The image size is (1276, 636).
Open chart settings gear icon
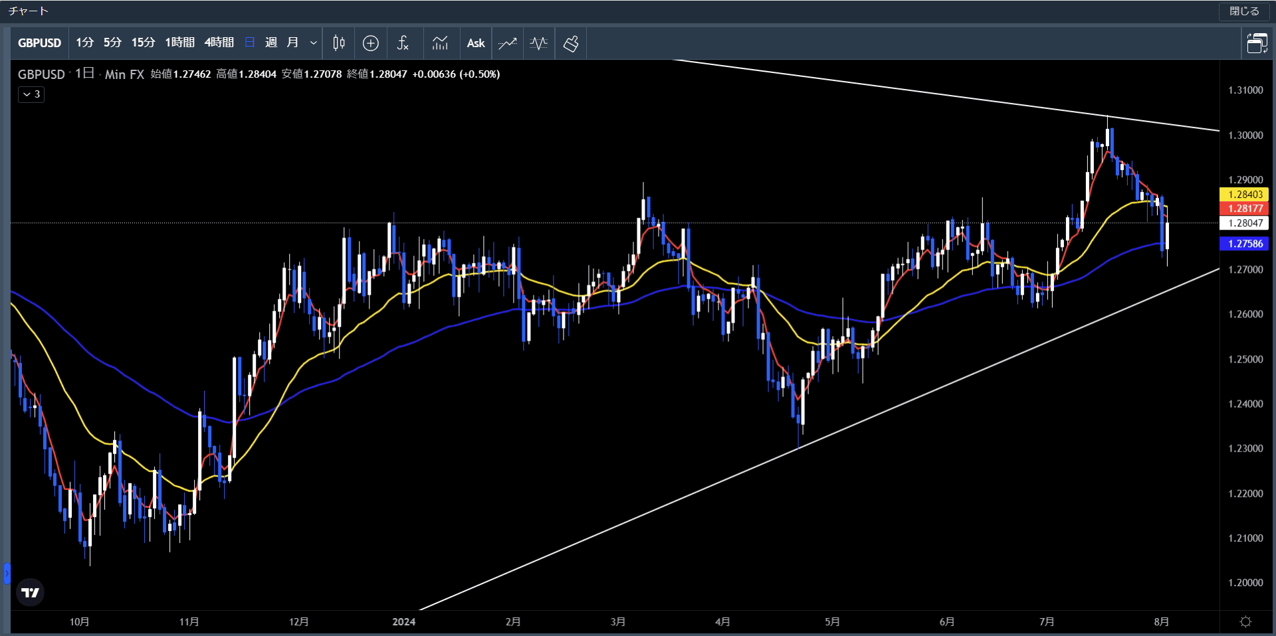click(x=1245, y=621)
